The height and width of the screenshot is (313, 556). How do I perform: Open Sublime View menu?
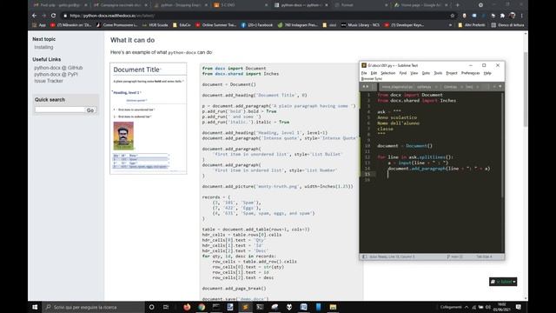(x=414, y=73)
